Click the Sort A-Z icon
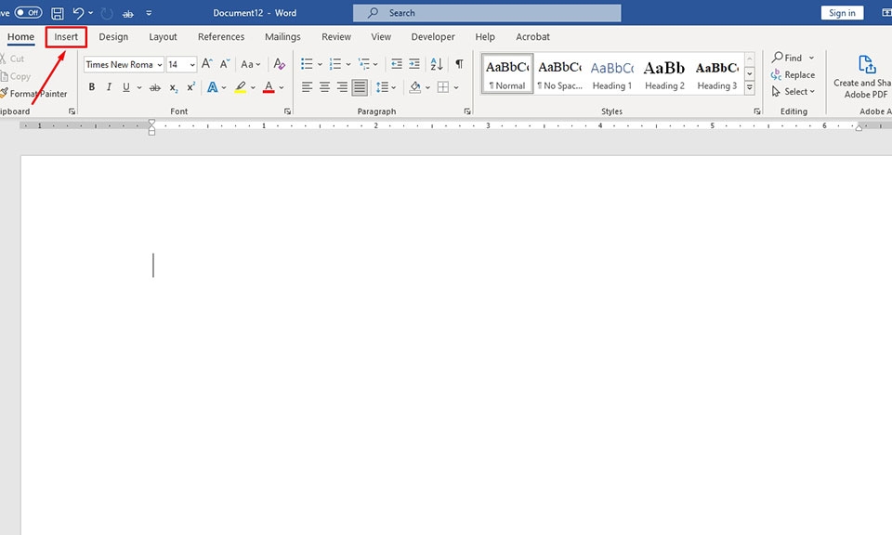 (436, 64)
